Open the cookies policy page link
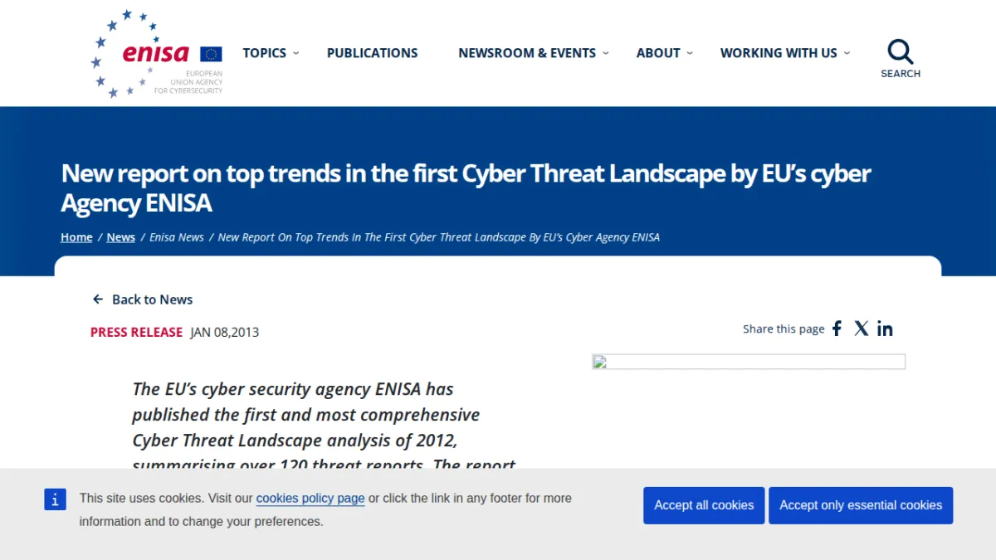996x560 pixels. click(310, 499)
